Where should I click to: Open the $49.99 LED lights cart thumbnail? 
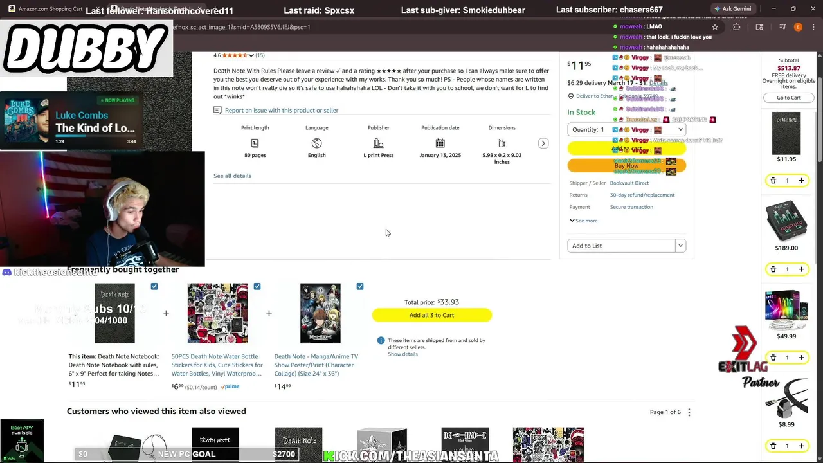click(786, 309)
